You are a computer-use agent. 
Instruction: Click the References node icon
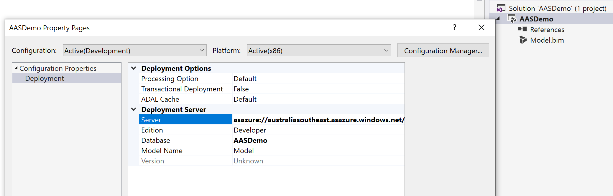(x=522, y=29)
